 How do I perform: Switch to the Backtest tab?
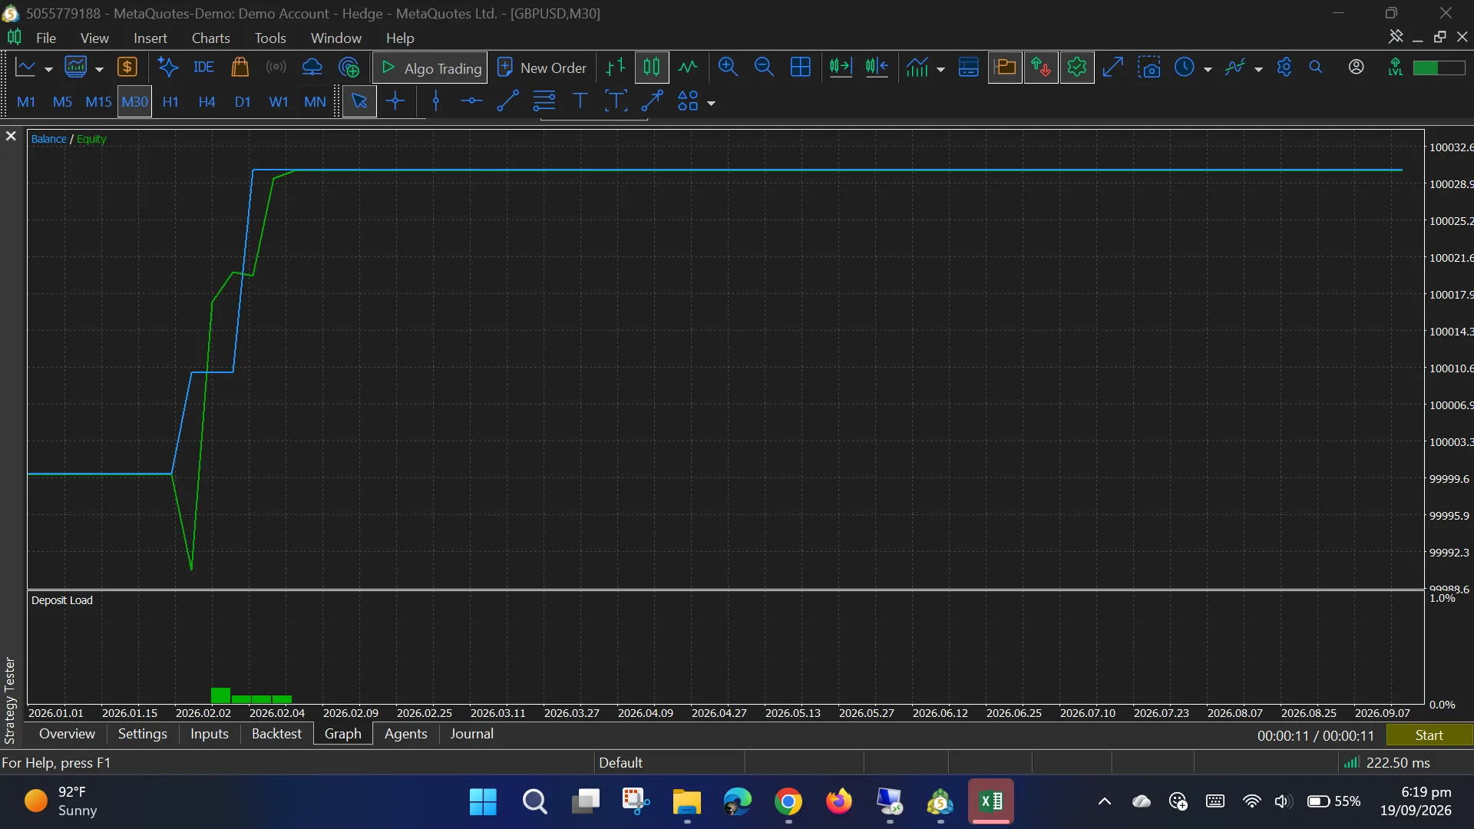coord(276,734)
